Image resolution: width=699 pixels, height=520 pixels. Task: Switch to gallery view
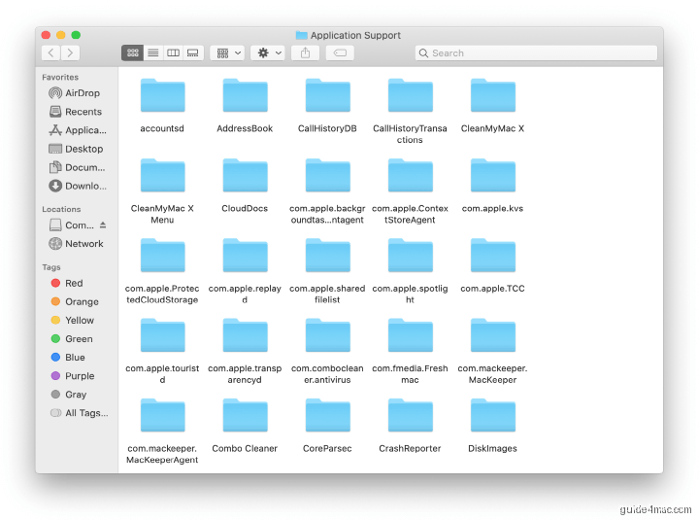(193, 52)
